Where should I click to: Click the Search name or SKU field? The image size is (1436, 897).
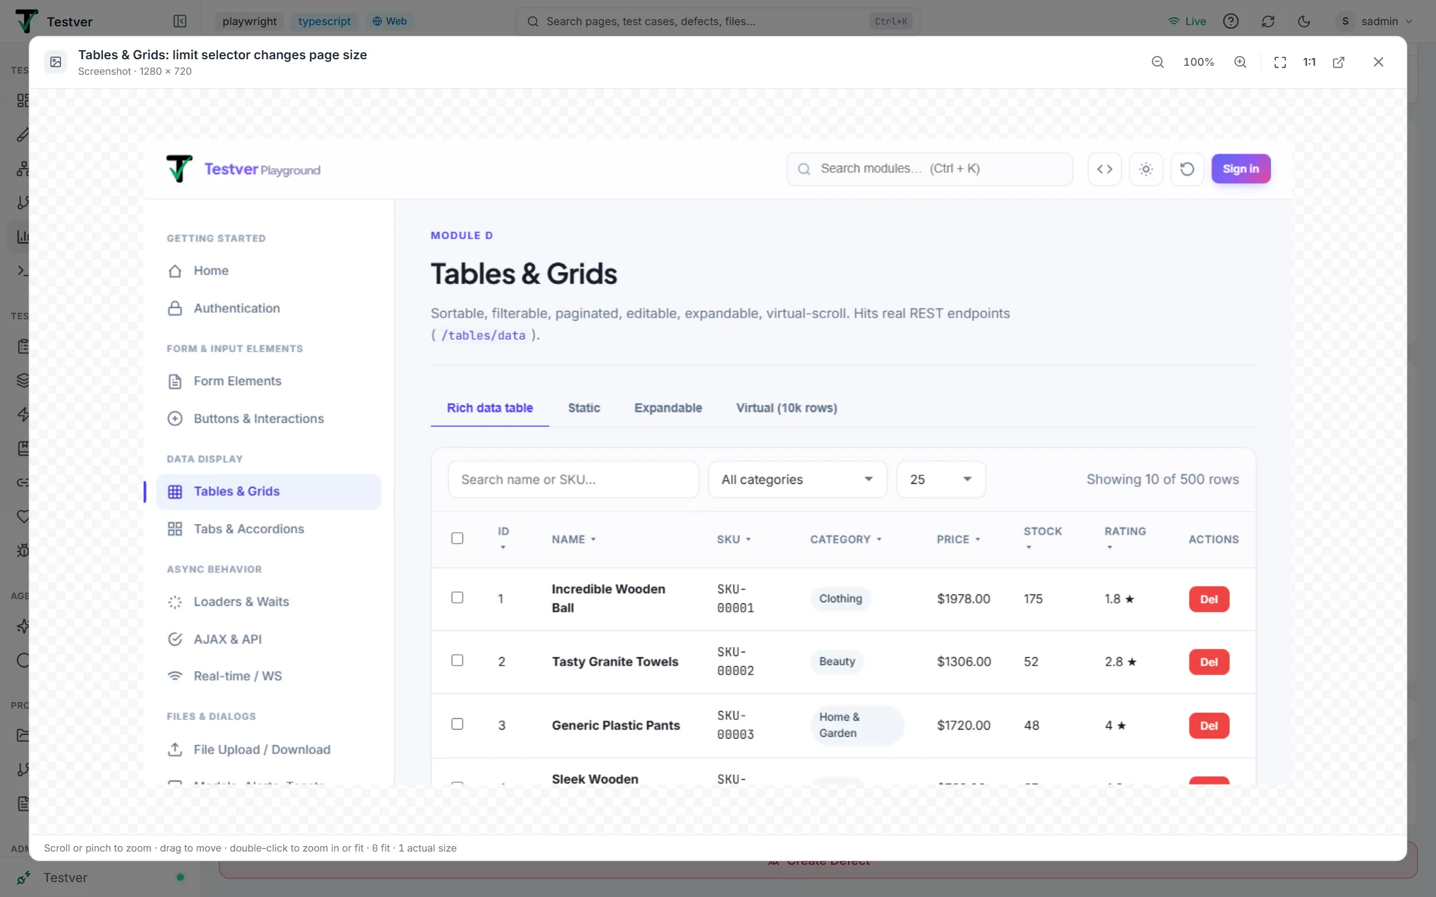coord(573,480)
